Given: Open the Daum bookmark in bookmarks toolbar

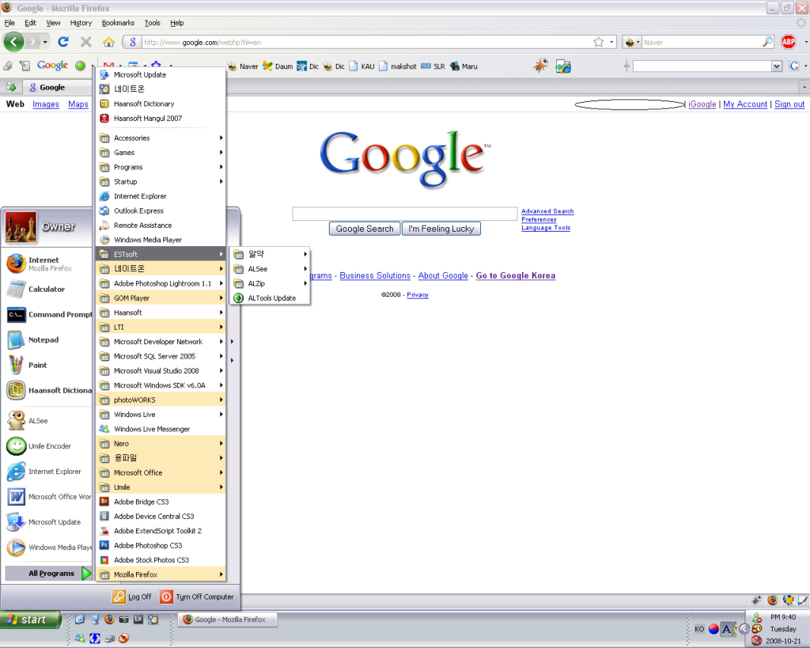Looking at the screenshot, I should [278, 66].
